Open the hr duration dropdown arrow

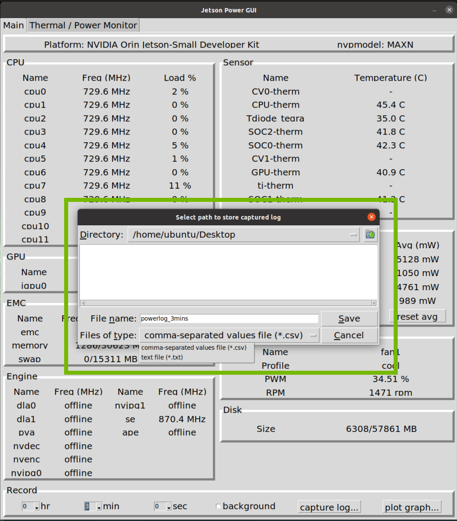click(x=37, y=507)
